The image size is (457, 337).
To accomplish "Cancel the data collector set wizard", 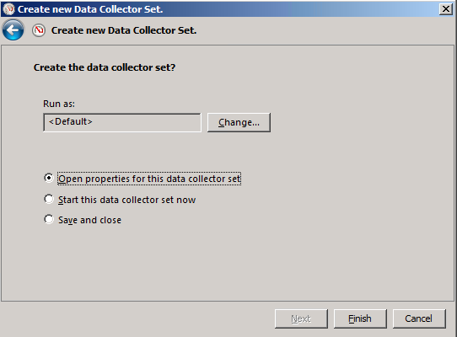I will pyautogui.click(x=419, y=318).
